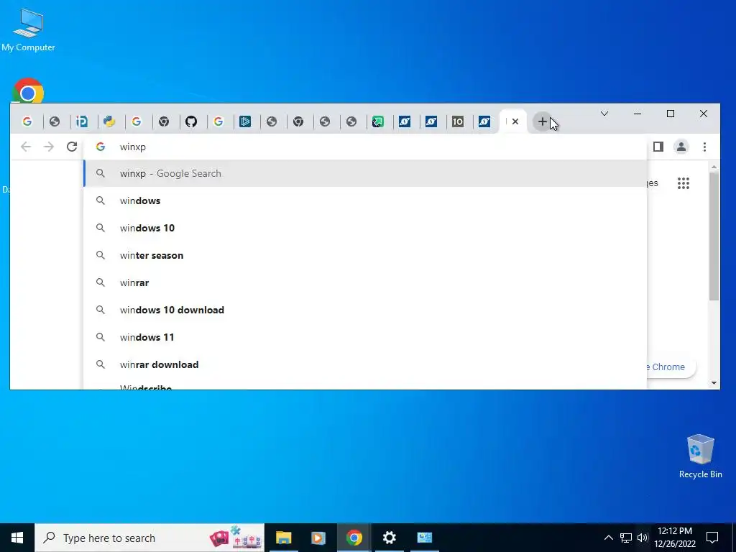Viewport: 736px width, 552px height.
Task: Close the current new tab
Action: (515, 121)
